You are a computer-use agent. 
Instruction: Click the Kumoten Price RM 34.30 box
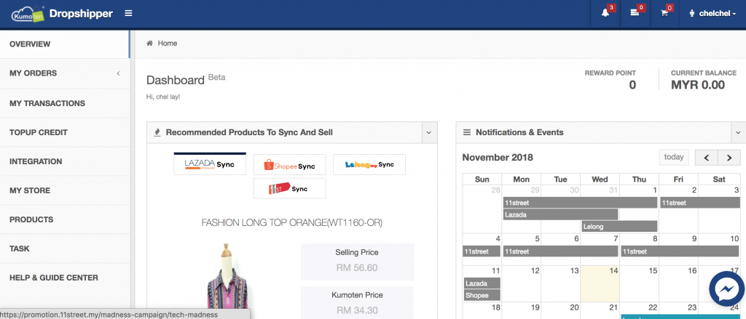tap(357, 303)
